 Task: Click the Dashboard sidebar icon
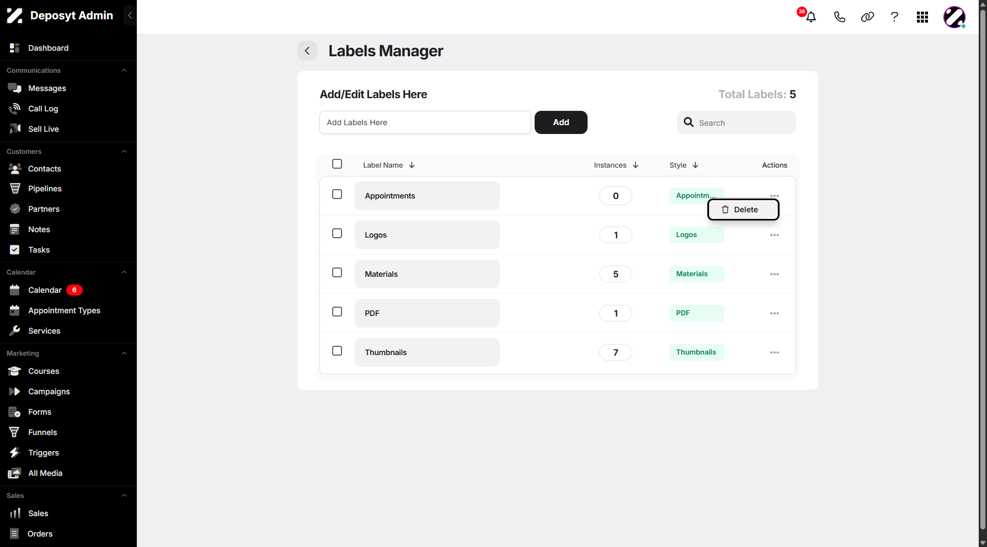(15, 48)
